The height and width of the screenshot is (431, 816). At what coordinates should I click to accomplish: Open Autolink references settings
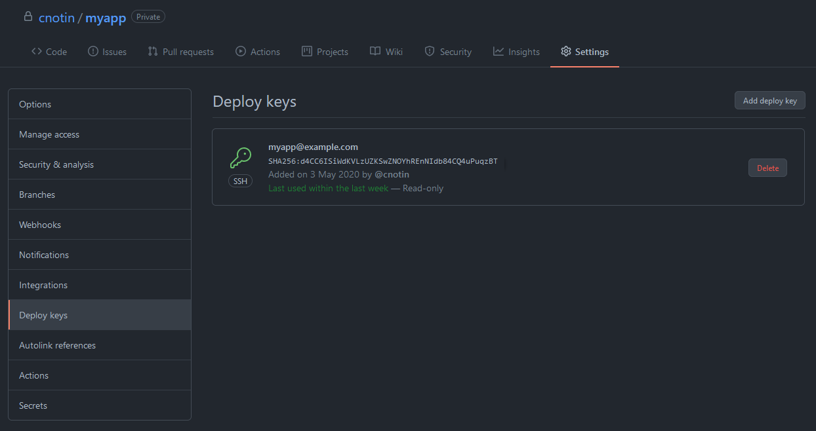coord(100,345)
